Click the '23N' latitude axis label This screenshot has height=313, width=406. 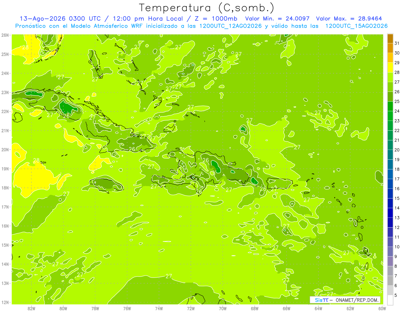coord(5,93)
